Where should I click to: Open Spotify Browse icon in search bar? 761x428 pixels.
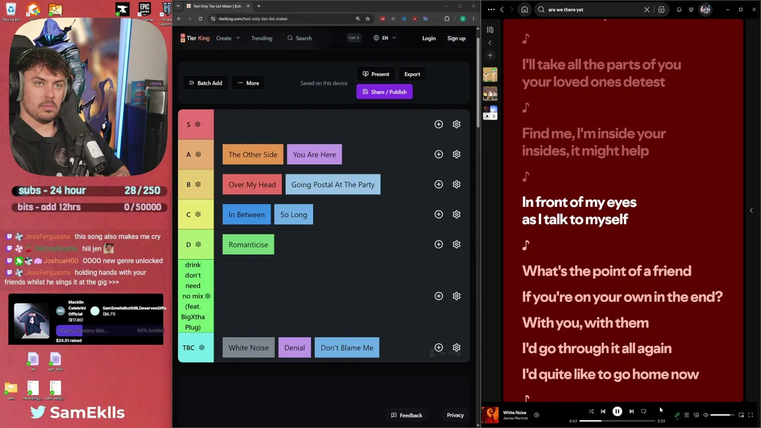(661, 10)
